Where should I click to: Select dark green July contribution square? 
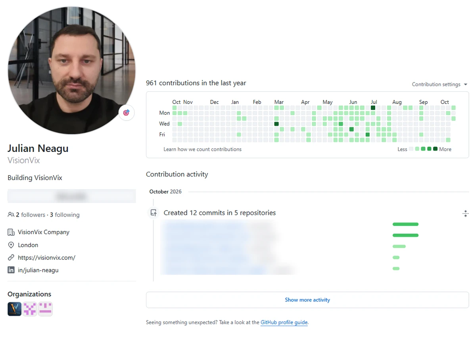tap(373, 107)
